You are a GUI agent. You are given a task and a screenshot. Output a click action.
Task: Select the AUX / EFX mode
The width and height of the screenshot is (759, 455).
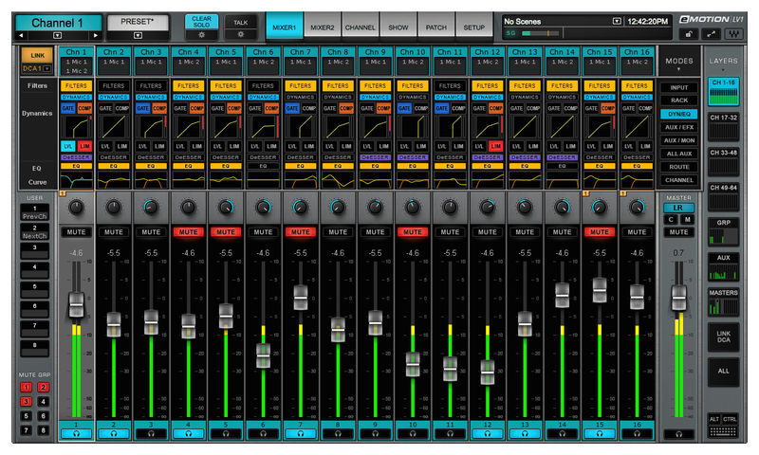coord(679,127)
